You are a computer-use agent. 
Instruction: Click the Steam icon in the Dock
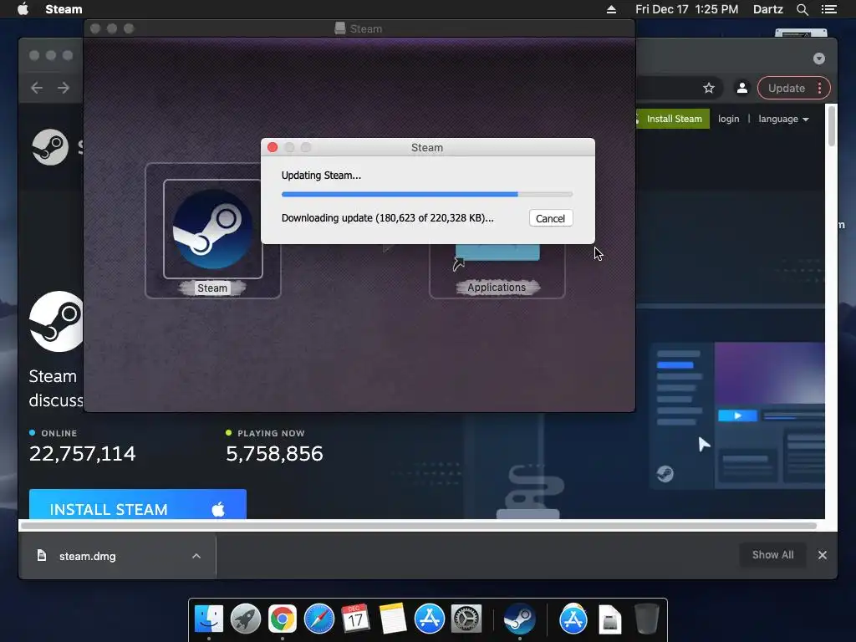tap(519, 619)
